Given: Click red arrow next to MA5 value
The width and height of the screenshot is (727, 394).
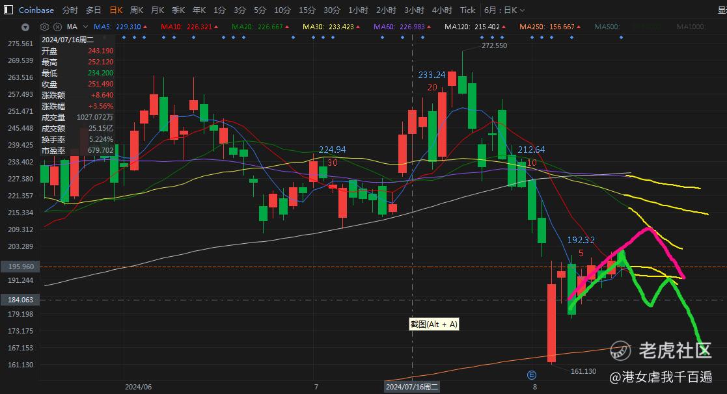Looking at the screenshot, I should tap(145, 27).
